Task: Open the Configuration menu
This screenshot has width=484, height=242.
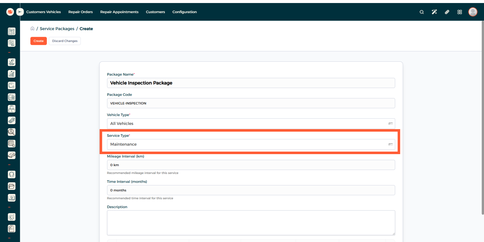Action: (184, 12)
